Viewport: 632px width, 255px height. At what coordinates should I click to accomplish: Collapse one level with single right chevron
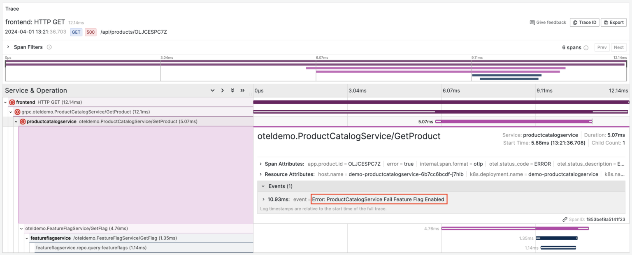[222, 90]
